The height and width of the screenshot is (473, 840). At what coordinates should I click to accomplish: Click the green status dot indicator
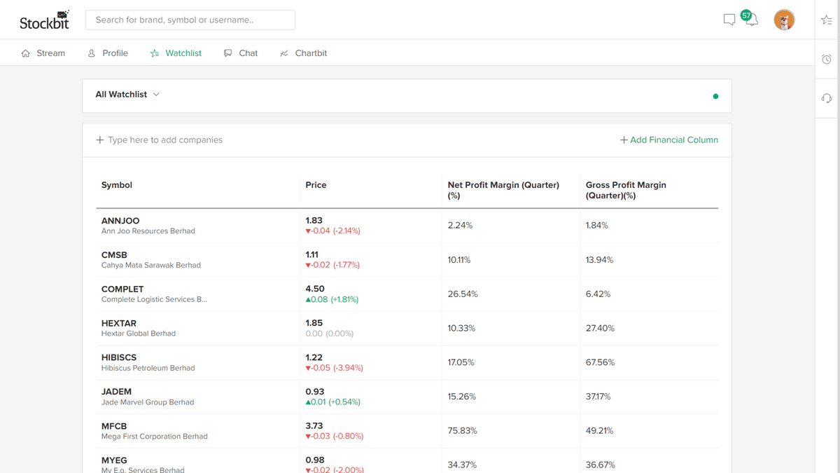point(715,96)
